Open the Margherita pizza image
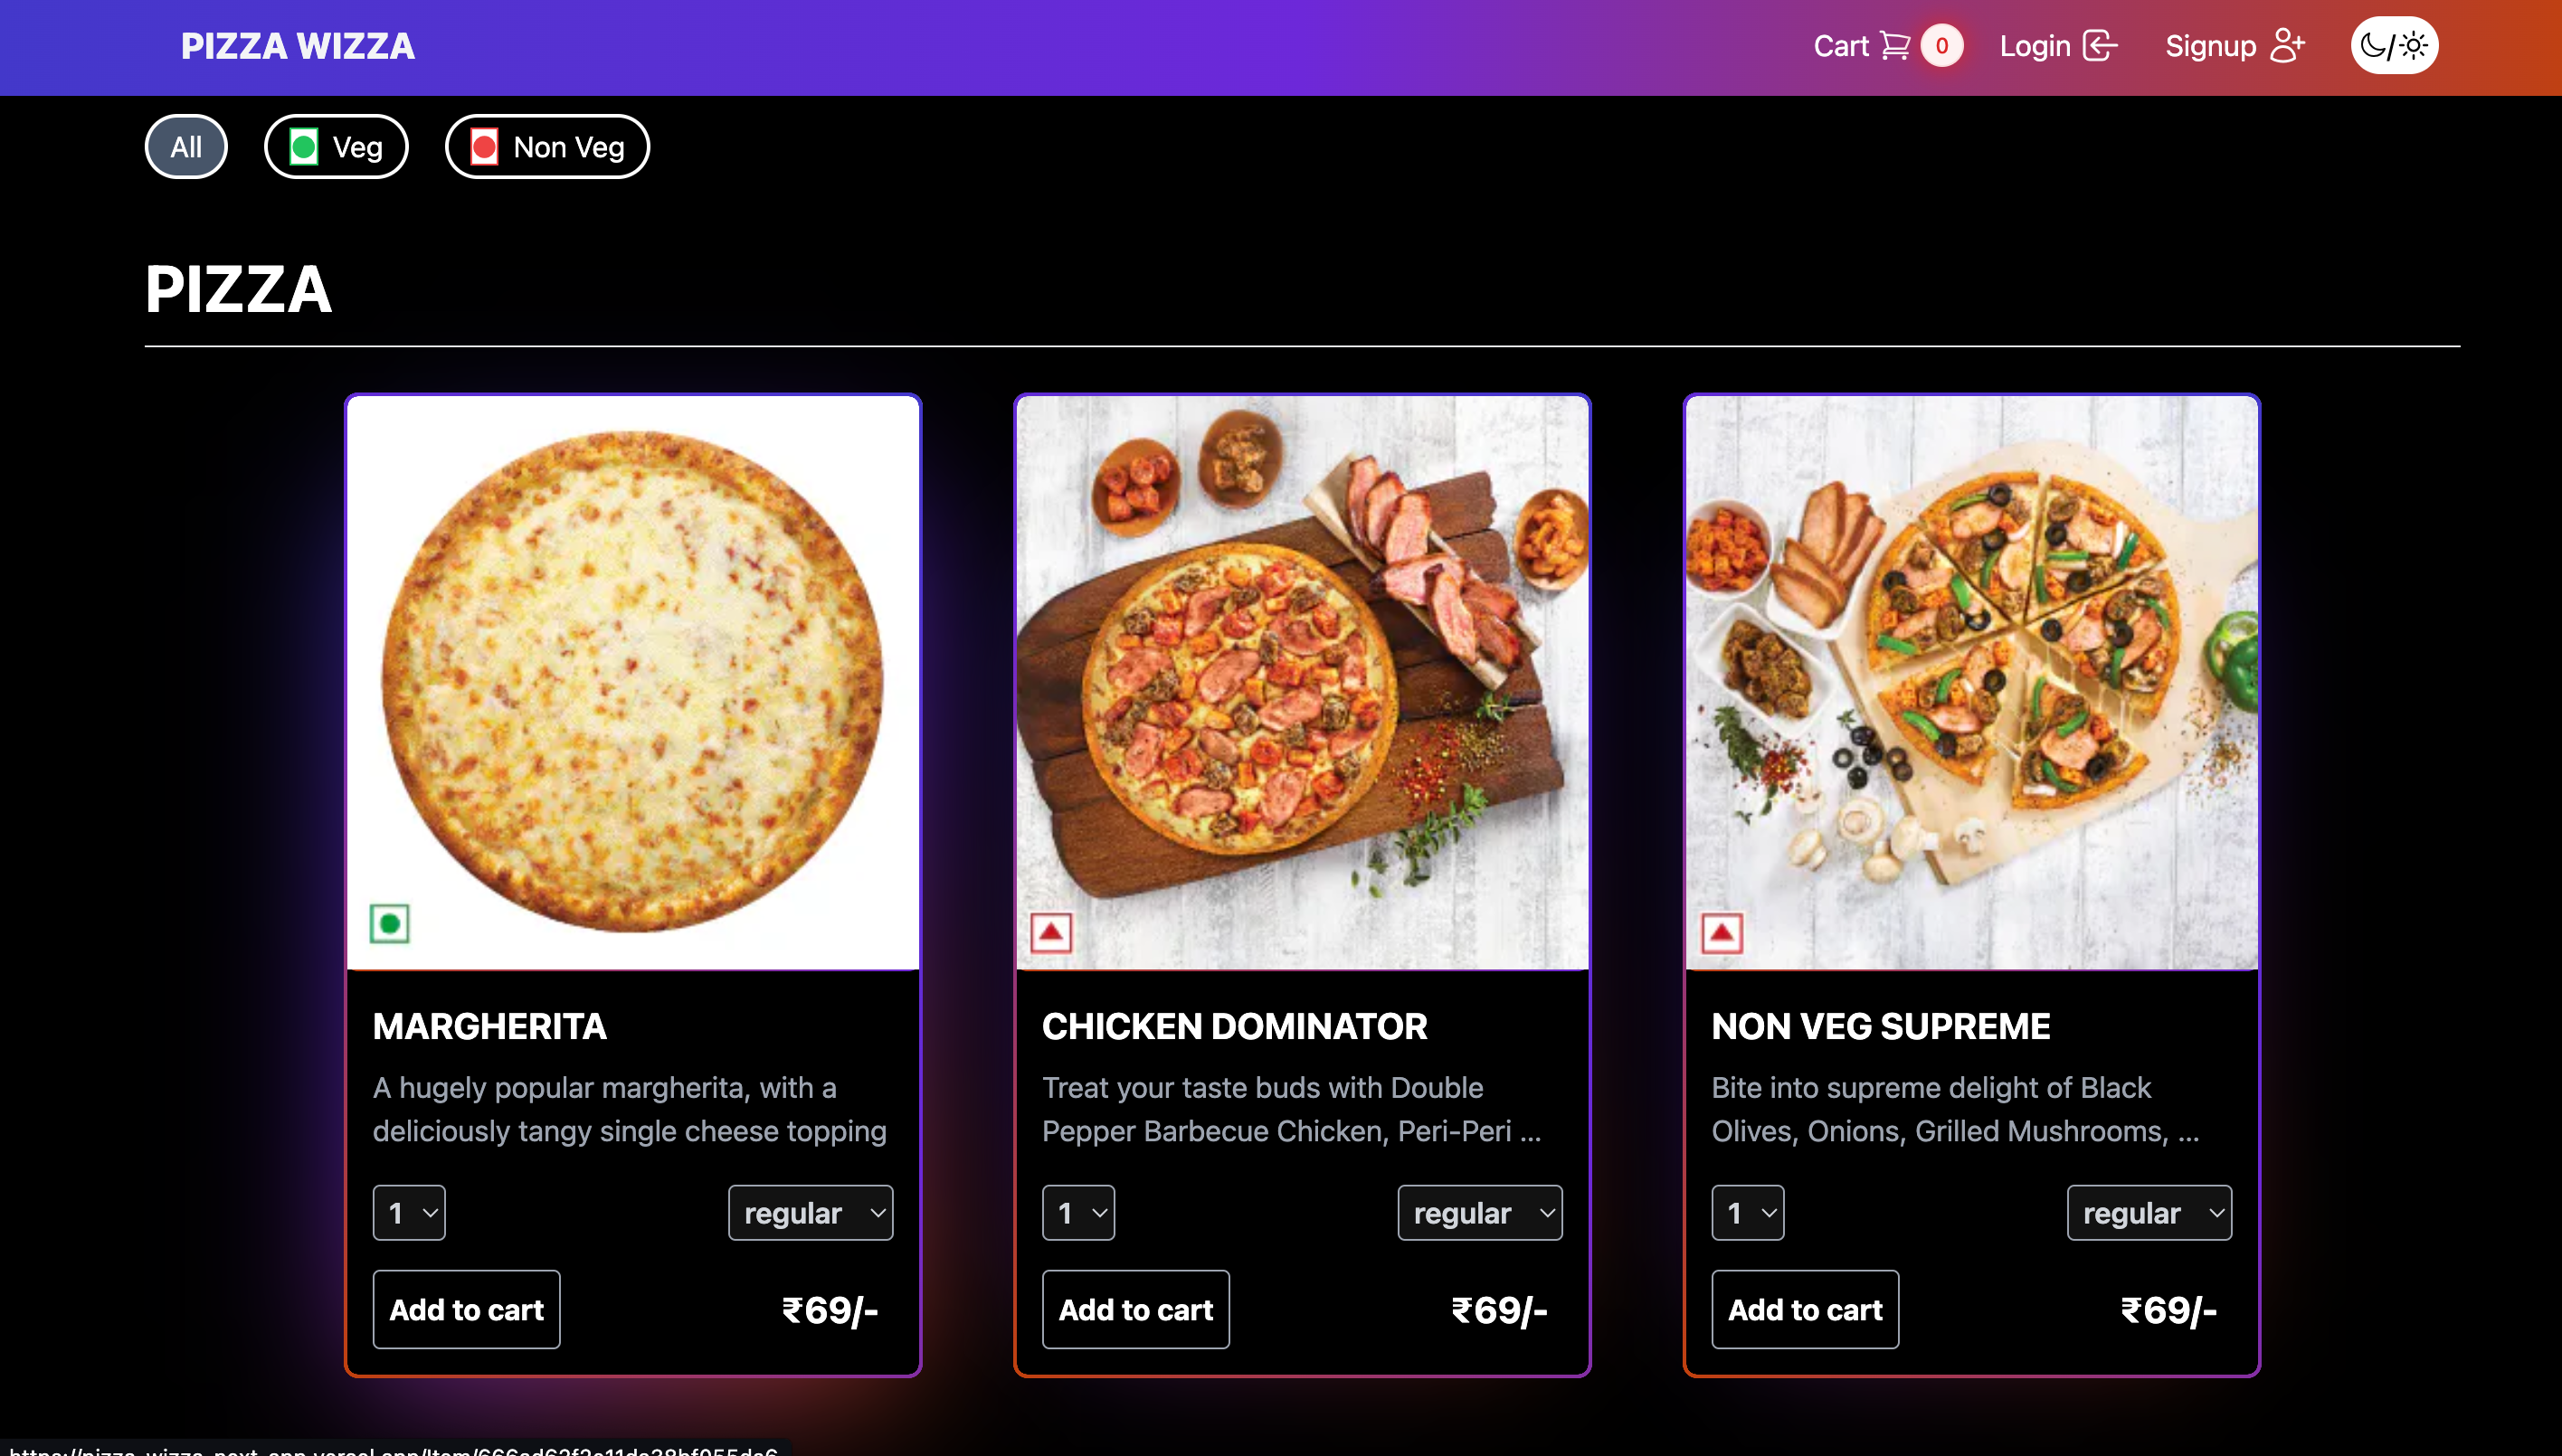2562x1456 pixels. [x=632, y=682]
